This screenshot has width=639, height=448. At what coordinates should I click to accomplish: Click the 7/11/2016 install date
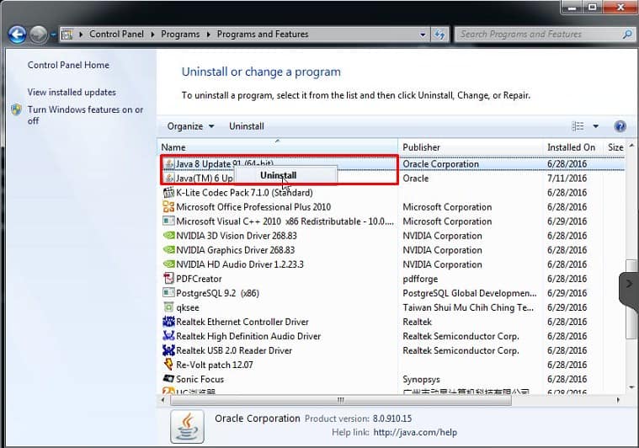(x=567, y=179)
